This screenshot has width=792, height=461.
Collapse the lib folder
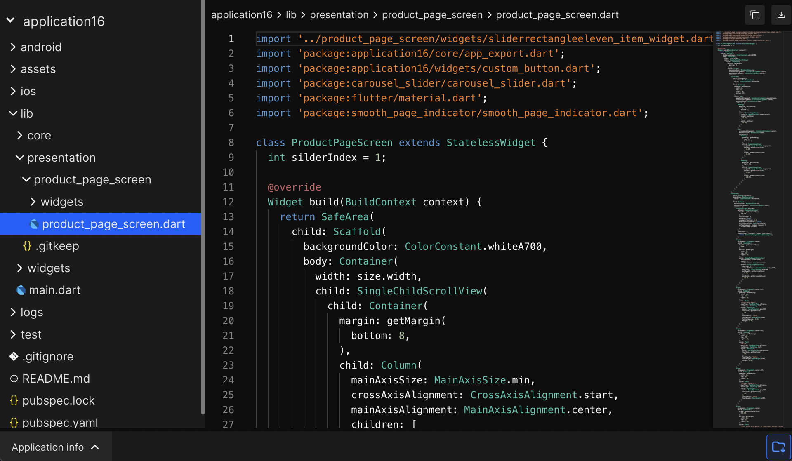coord(13,113)
